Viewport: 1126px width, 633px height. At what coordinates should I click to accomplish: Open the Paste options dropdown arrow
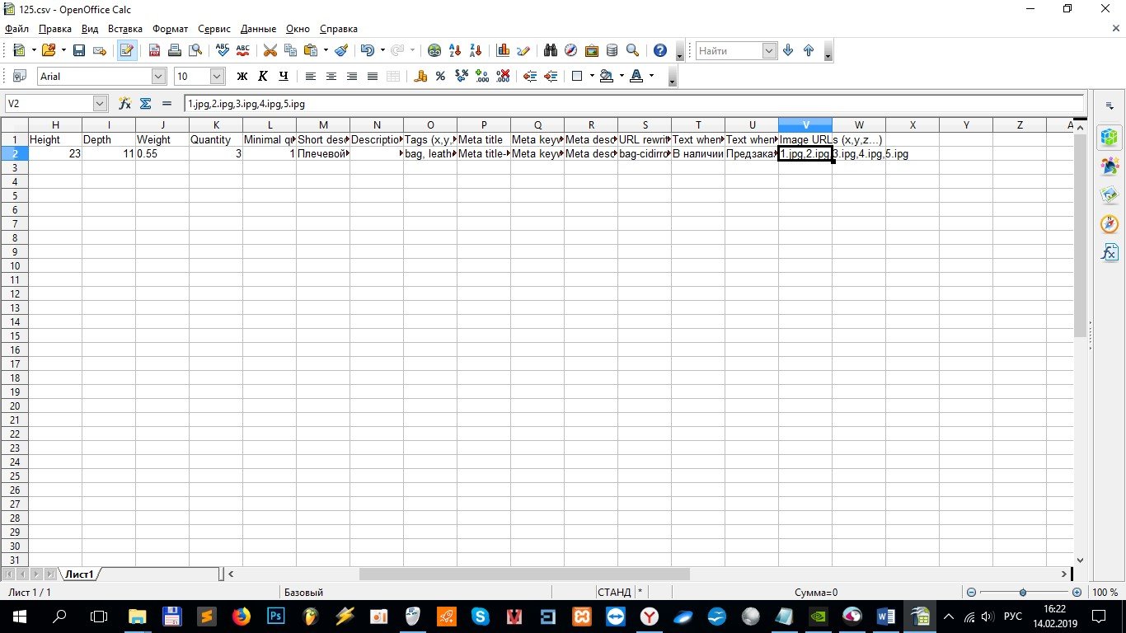[x=326, y=50]
